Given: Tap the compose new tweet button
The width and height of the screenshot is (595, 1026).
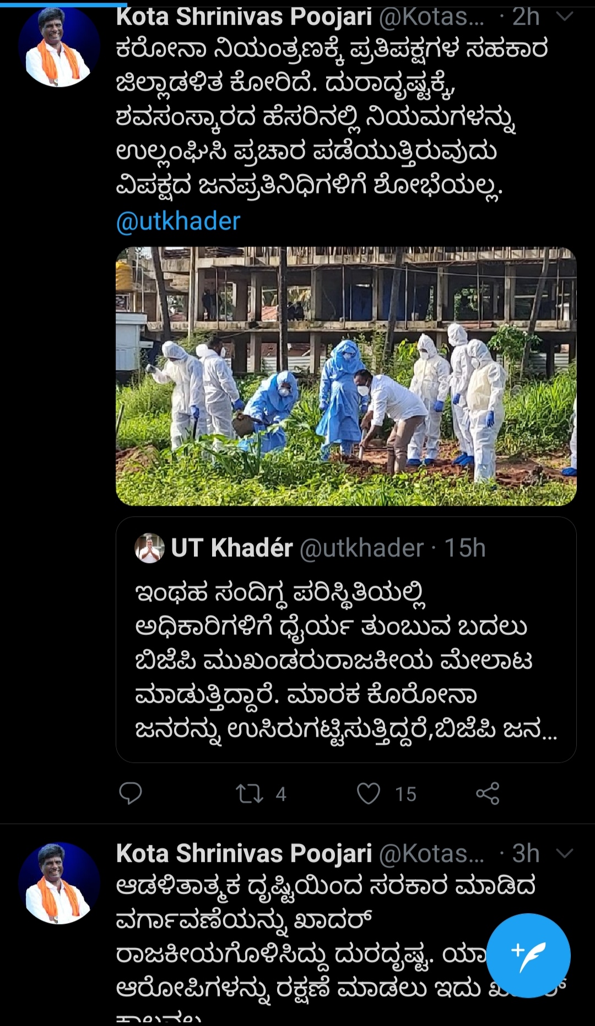Looking at the screenshot, I should (x=528, y=955).
